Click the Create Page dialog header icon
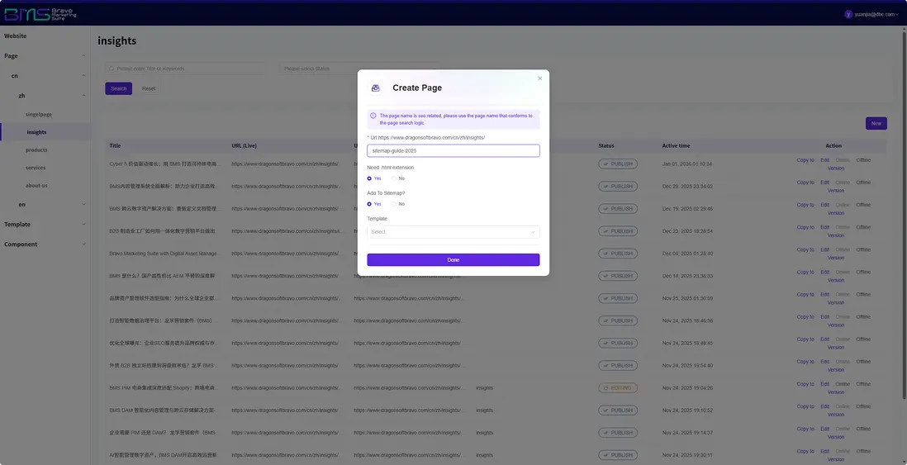The height and width of the screenshot is (465, 907). pos(375,88)
